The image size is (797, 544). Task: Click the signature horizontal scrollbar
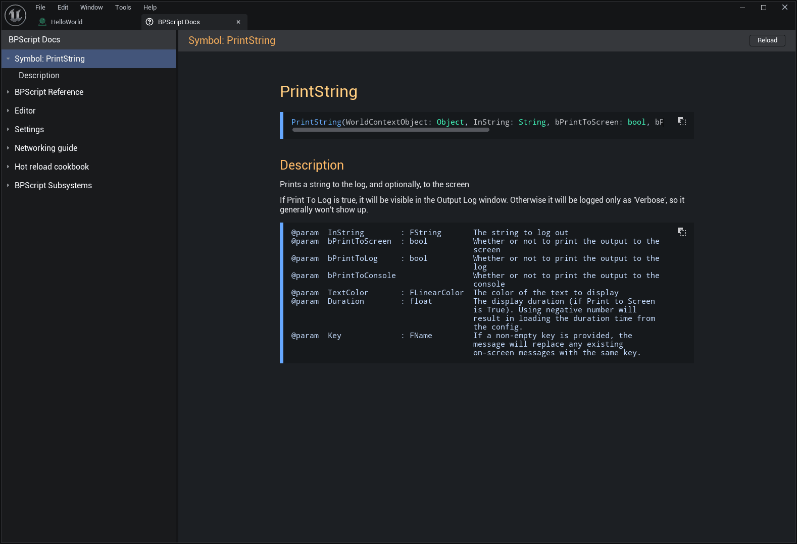click(390, 130)
